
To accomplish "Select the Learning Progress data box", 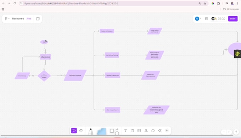I will (x=112, y=75).
